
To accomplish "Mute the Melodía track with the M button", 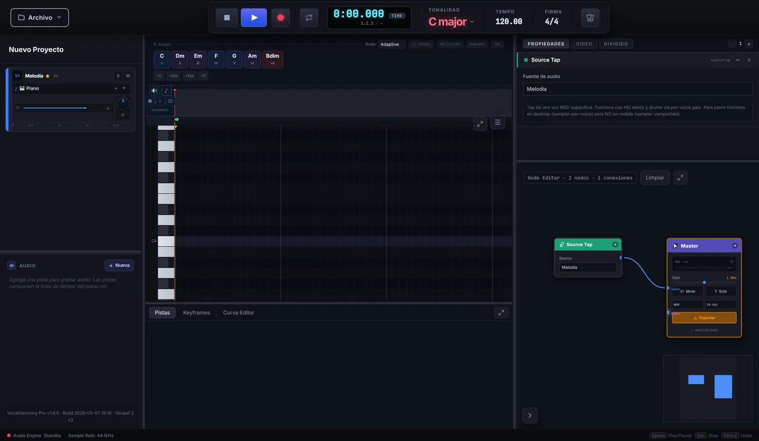I will point(128,76).
